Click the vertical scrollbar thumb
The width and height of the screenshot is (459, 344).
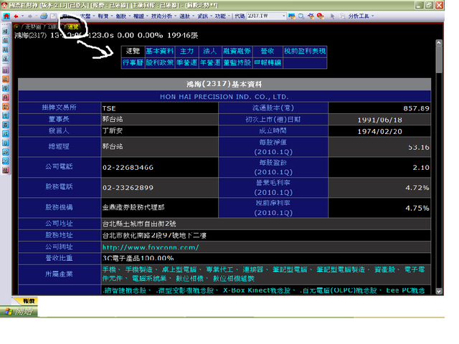coord(438,59)
